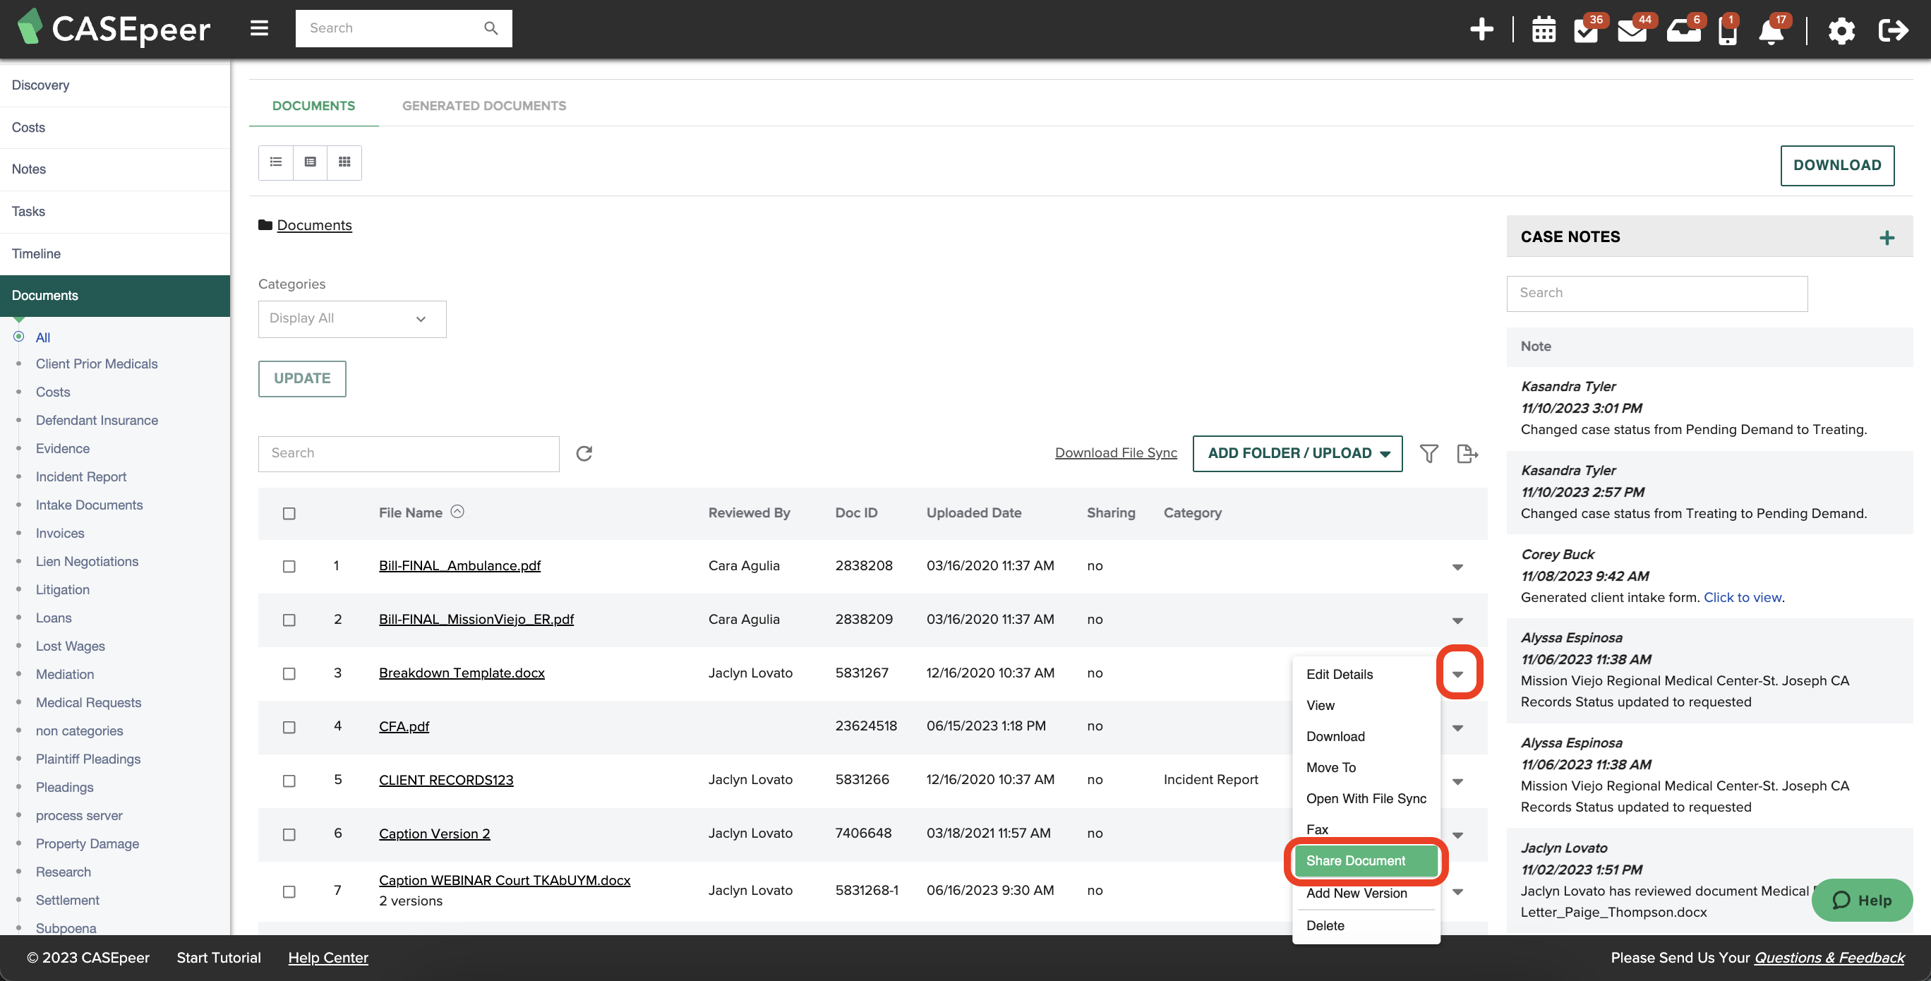This screenshot has height=981, width=1931.
Task: Select Medical Requests category in sidebar
Action: click(88, 702)
